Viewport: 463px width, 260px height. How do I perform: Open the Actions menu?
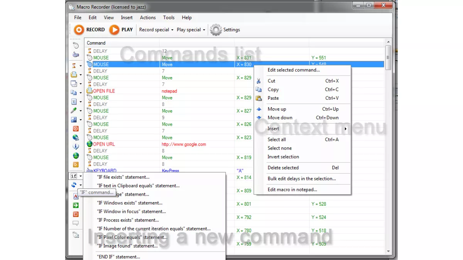[148, 17]
